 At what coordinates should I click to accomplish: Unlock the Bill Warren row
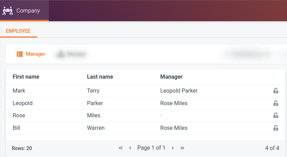pyautogui.click(x=275, y=128)
